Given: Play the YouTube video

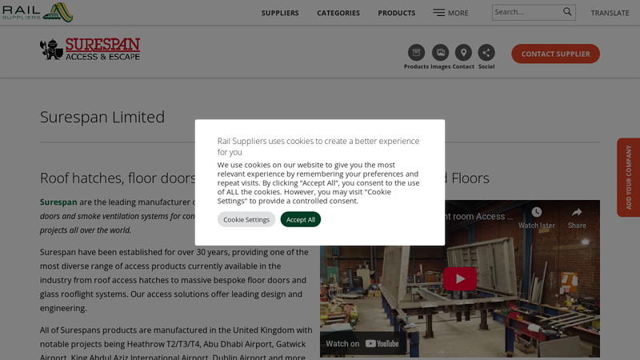Looking at the screenshot, I should [459, 278].
